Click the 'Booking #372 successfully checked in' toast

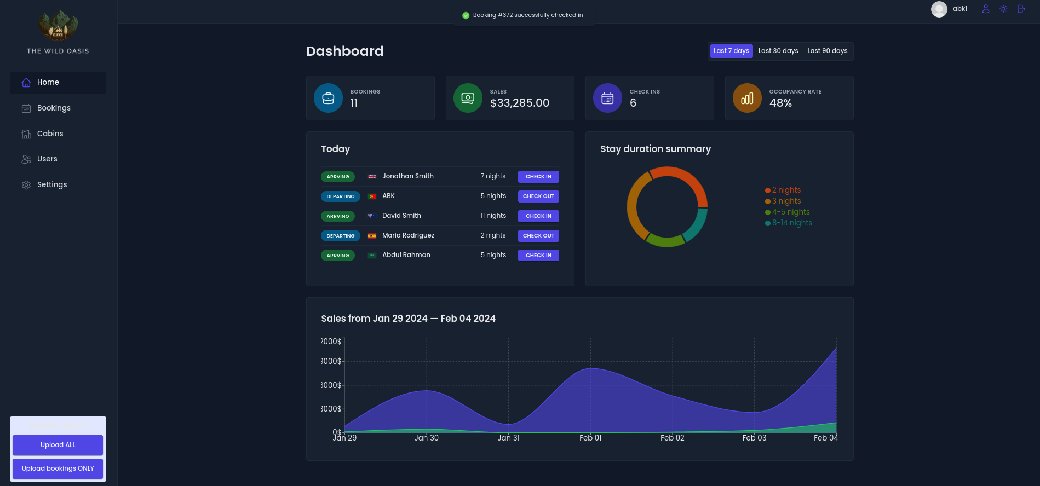coord(524,15)
